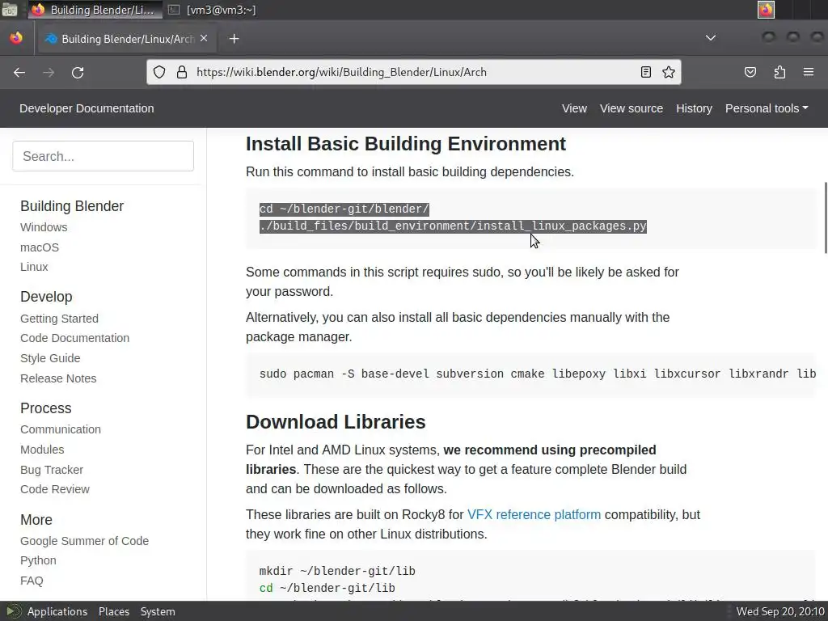This screenshot has width=828, height=621.
Task: Open the Develop sidebar heading
Action: 46,296
